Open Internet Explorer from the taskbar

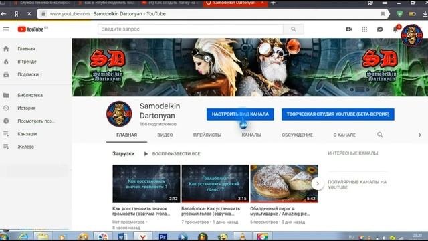point(23,236)
